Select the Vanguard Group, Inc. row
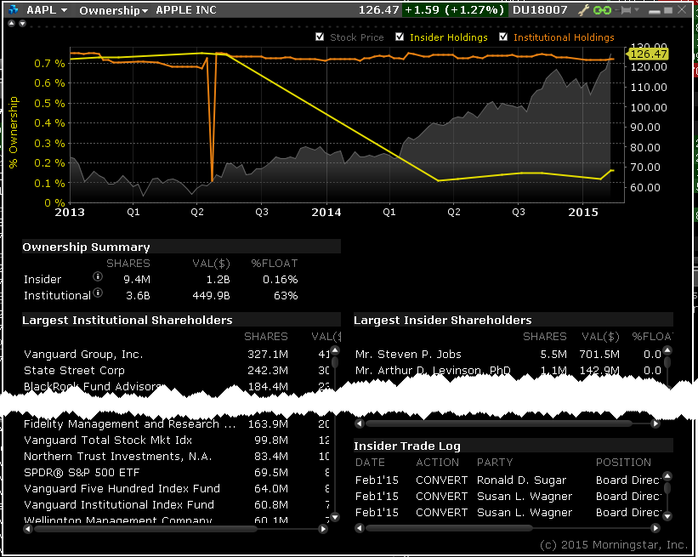The width and height of the screenshot is (698, 557). [x=176, y=355]
